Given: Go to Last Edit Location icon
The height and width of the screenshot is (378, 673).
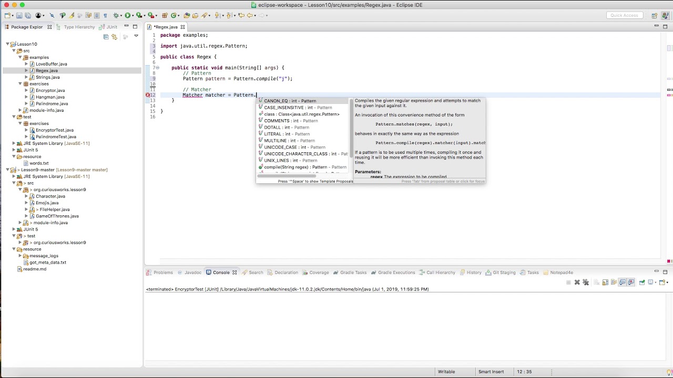Looking at the screenshot, I should point(241,15).
